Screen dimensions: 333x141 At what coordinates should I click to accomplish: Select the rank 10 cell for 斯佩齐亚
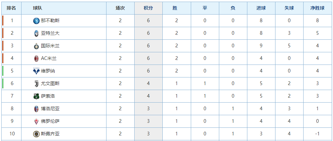coord(12,134)
